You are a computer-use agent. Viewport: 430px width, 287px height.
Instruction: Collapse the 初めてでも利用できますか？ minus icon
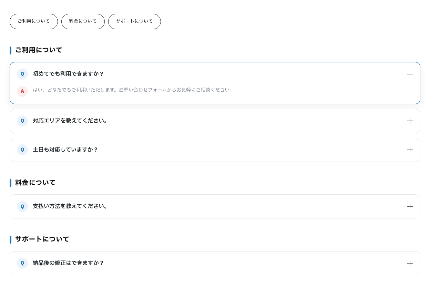tap(410, 74)
